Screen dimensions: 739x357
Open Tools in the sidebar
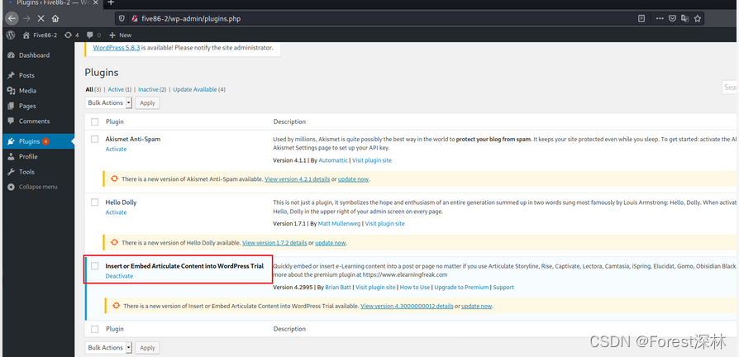(x=26, y=172)
